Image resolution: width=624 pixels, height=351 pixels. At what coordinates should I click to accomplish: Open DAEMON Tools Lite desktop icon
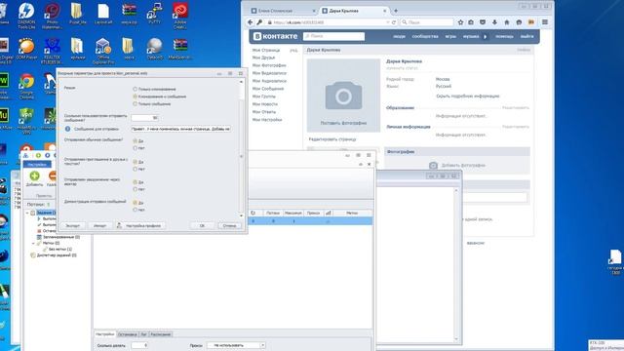[26, 16]
